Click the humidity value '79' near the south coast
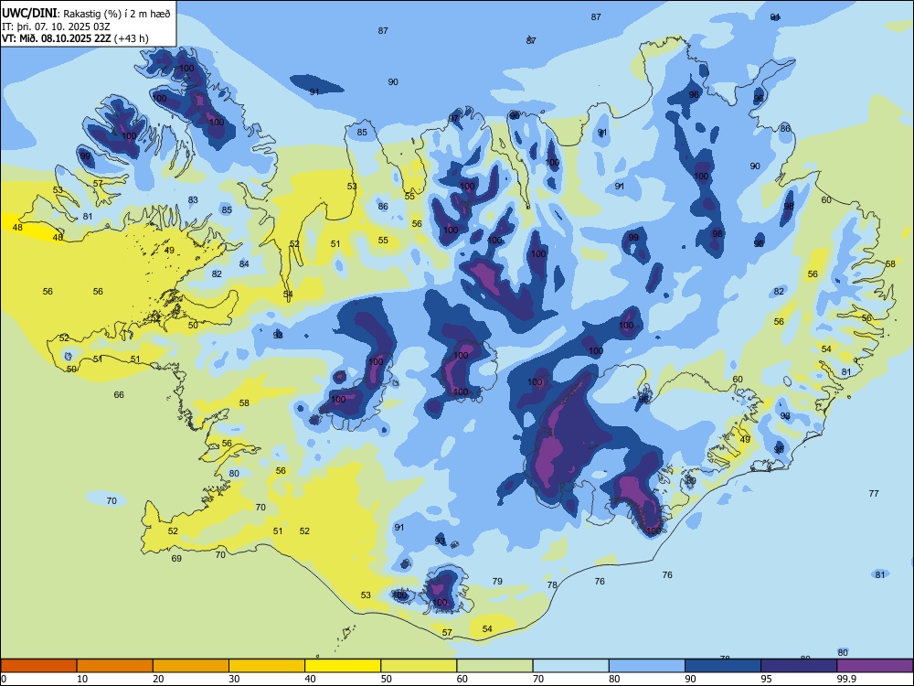This screenshot has width=914, height=686. [497, 581]
